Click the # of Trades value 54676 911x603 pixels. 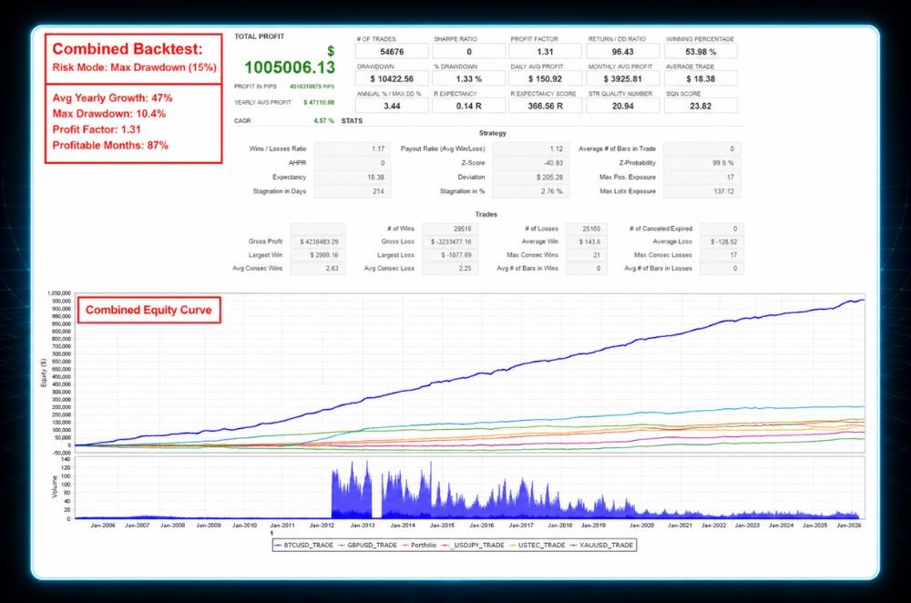point(392,52)
